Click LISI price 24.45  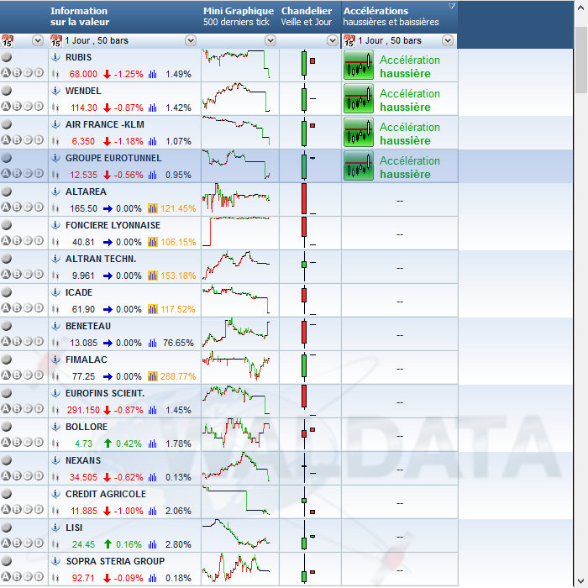pyautogui.click(x=83, y=544)
